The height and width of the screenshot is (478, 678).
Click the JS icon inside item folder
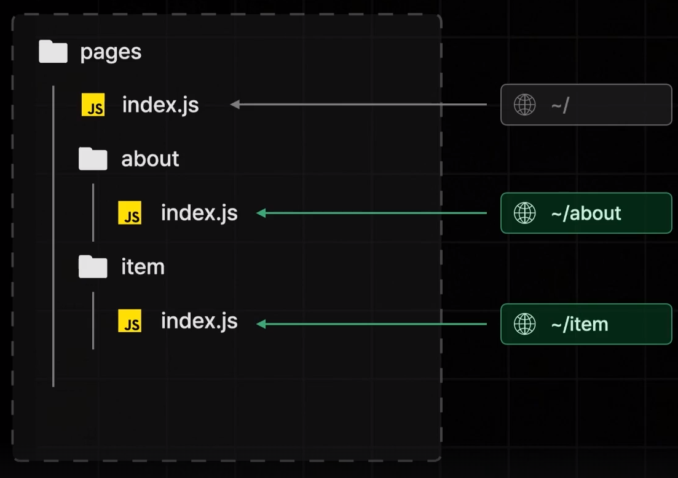[x=130, y=321]
